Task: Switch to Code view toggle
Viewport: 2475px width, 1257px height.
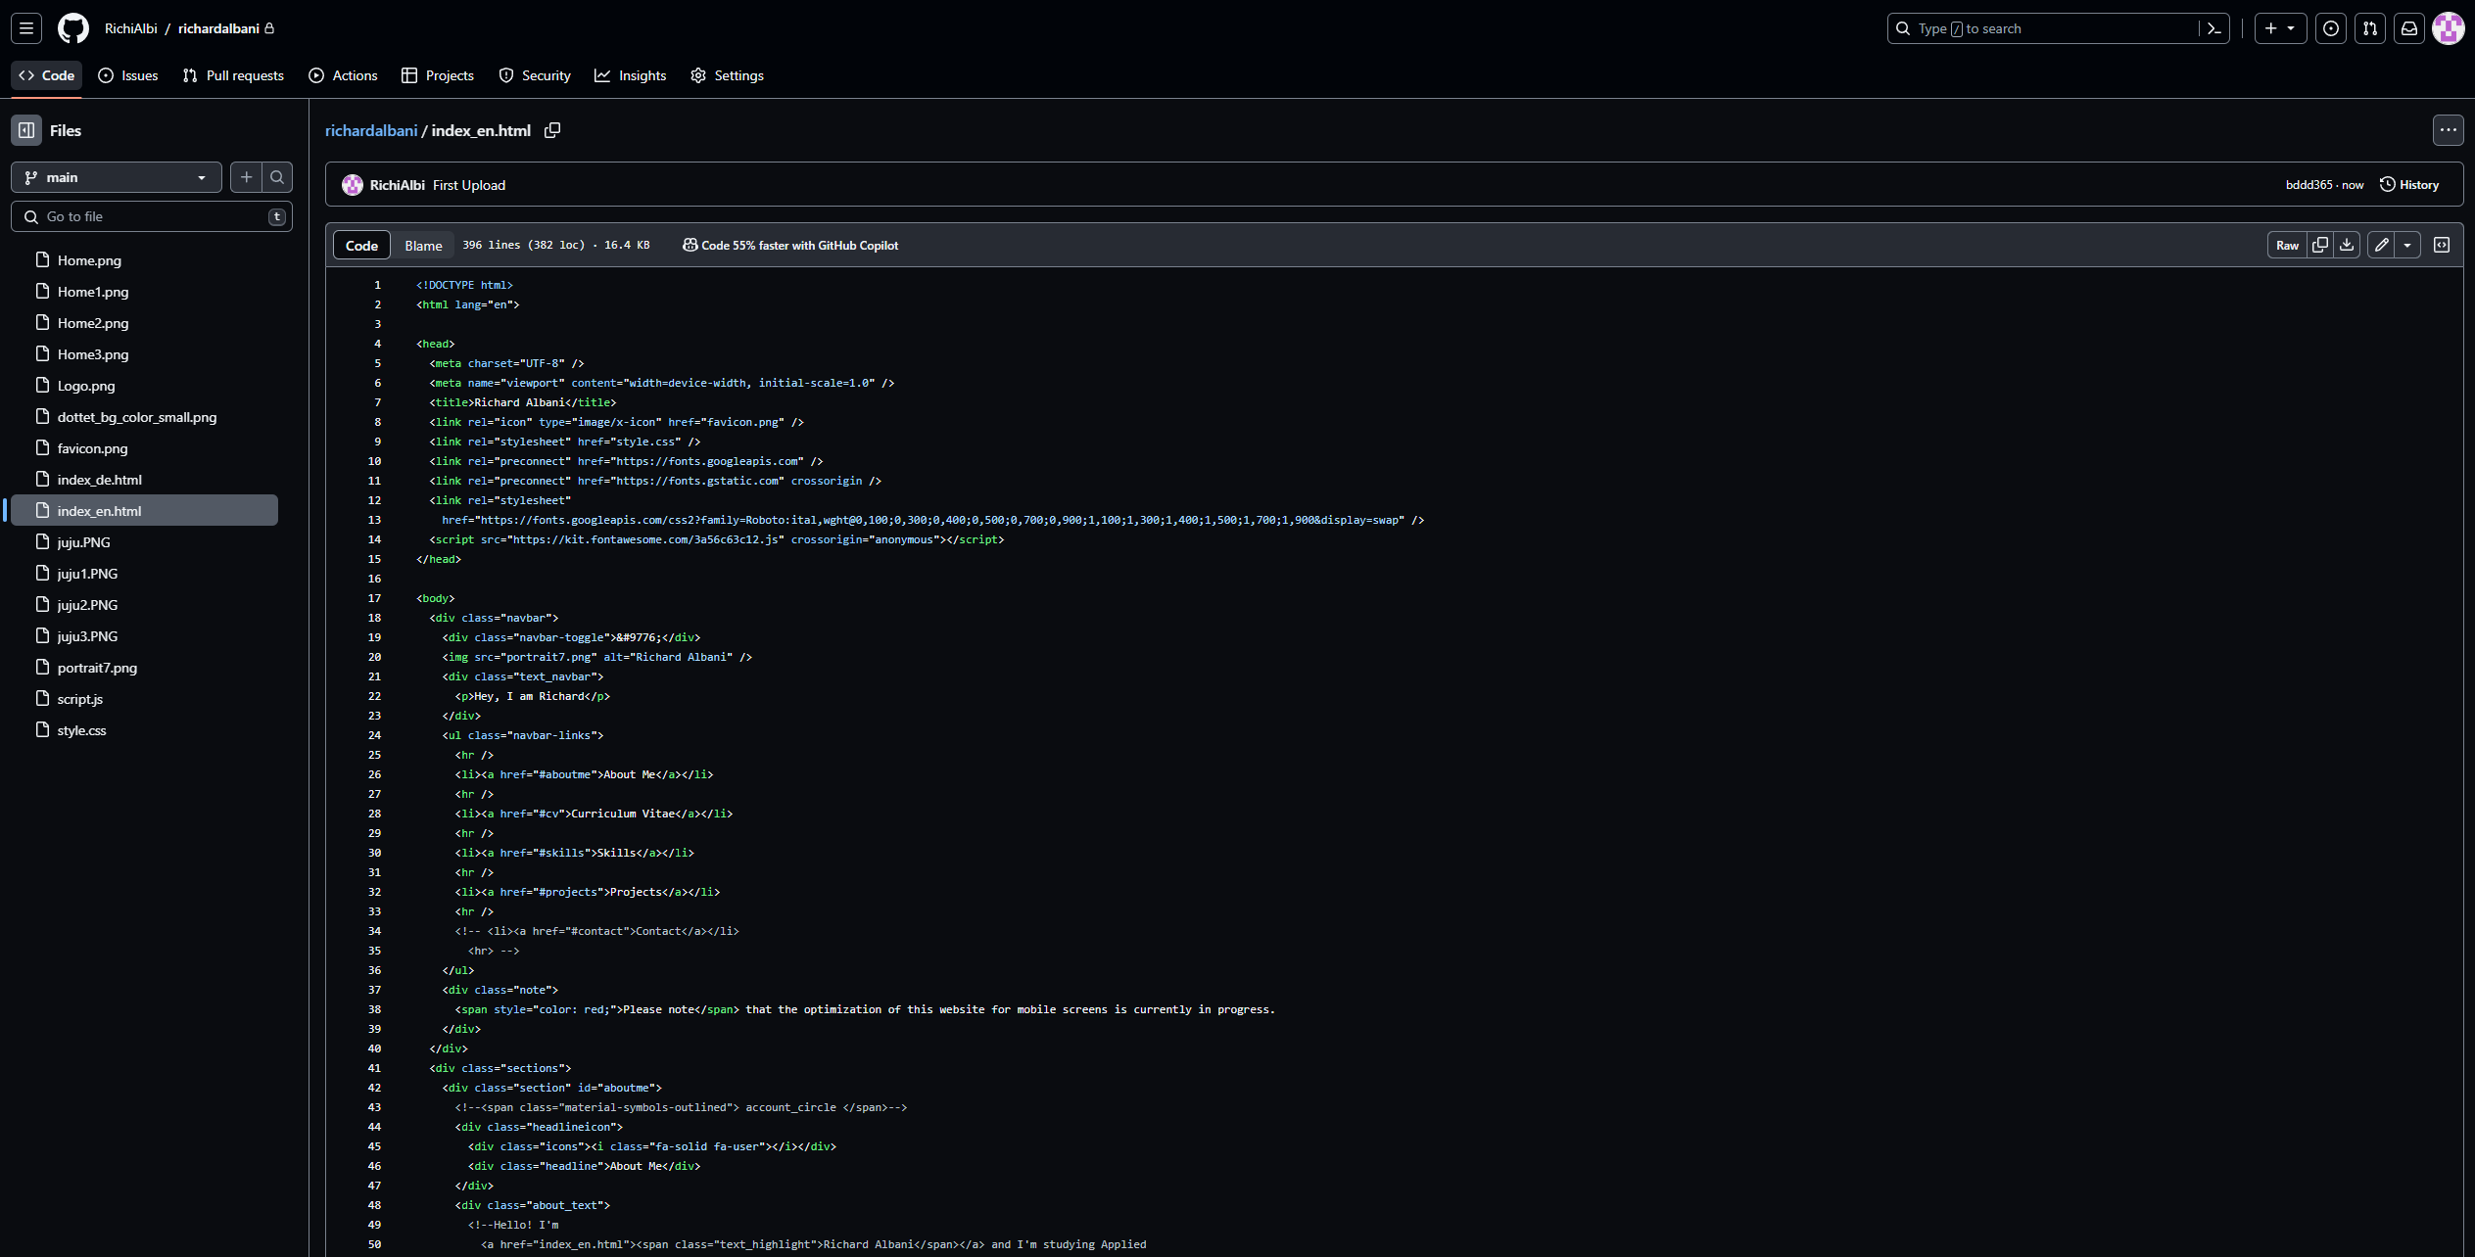Action: (x=361, y=246)
